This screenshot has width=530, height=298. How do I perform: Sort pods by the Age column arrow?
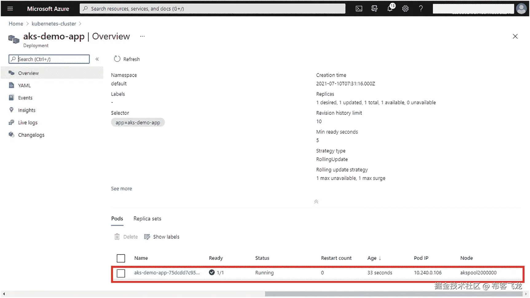tap(380, 258)
